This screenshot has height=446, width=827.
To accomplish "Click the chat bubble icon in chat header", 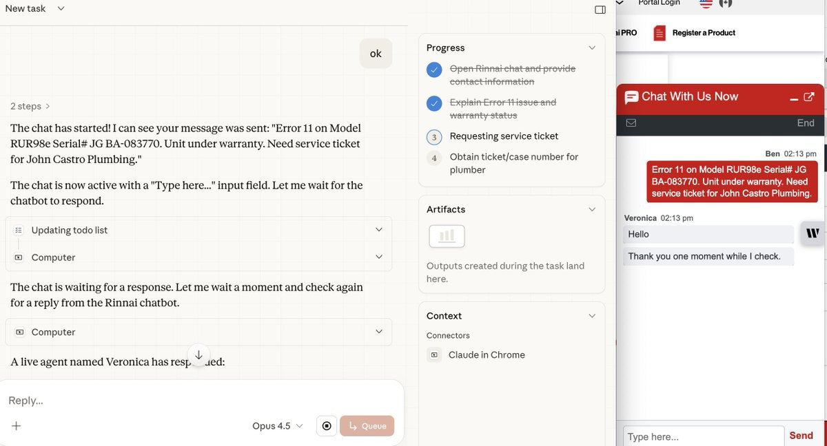I will pos(631,98).
